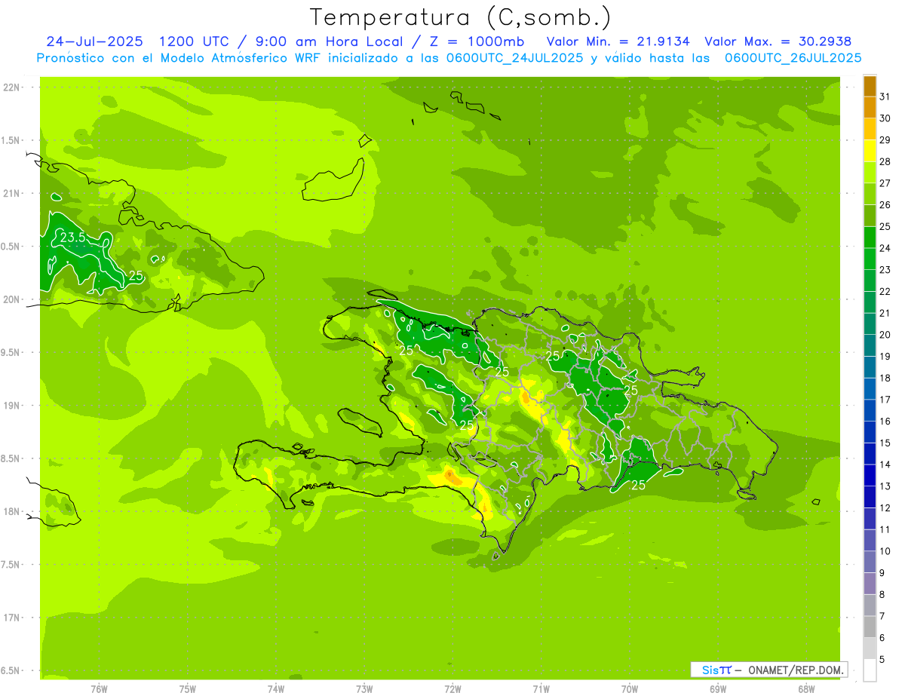This screenshot has height=699, width=905.
Task: Click the '74W' longitude label
Action: click(x=276, y=689)
